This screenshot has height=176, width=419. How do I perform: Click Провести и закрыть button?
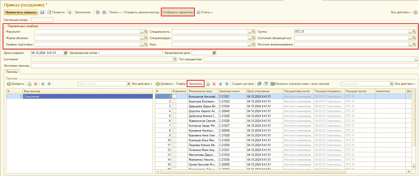[x=21, y=12]
